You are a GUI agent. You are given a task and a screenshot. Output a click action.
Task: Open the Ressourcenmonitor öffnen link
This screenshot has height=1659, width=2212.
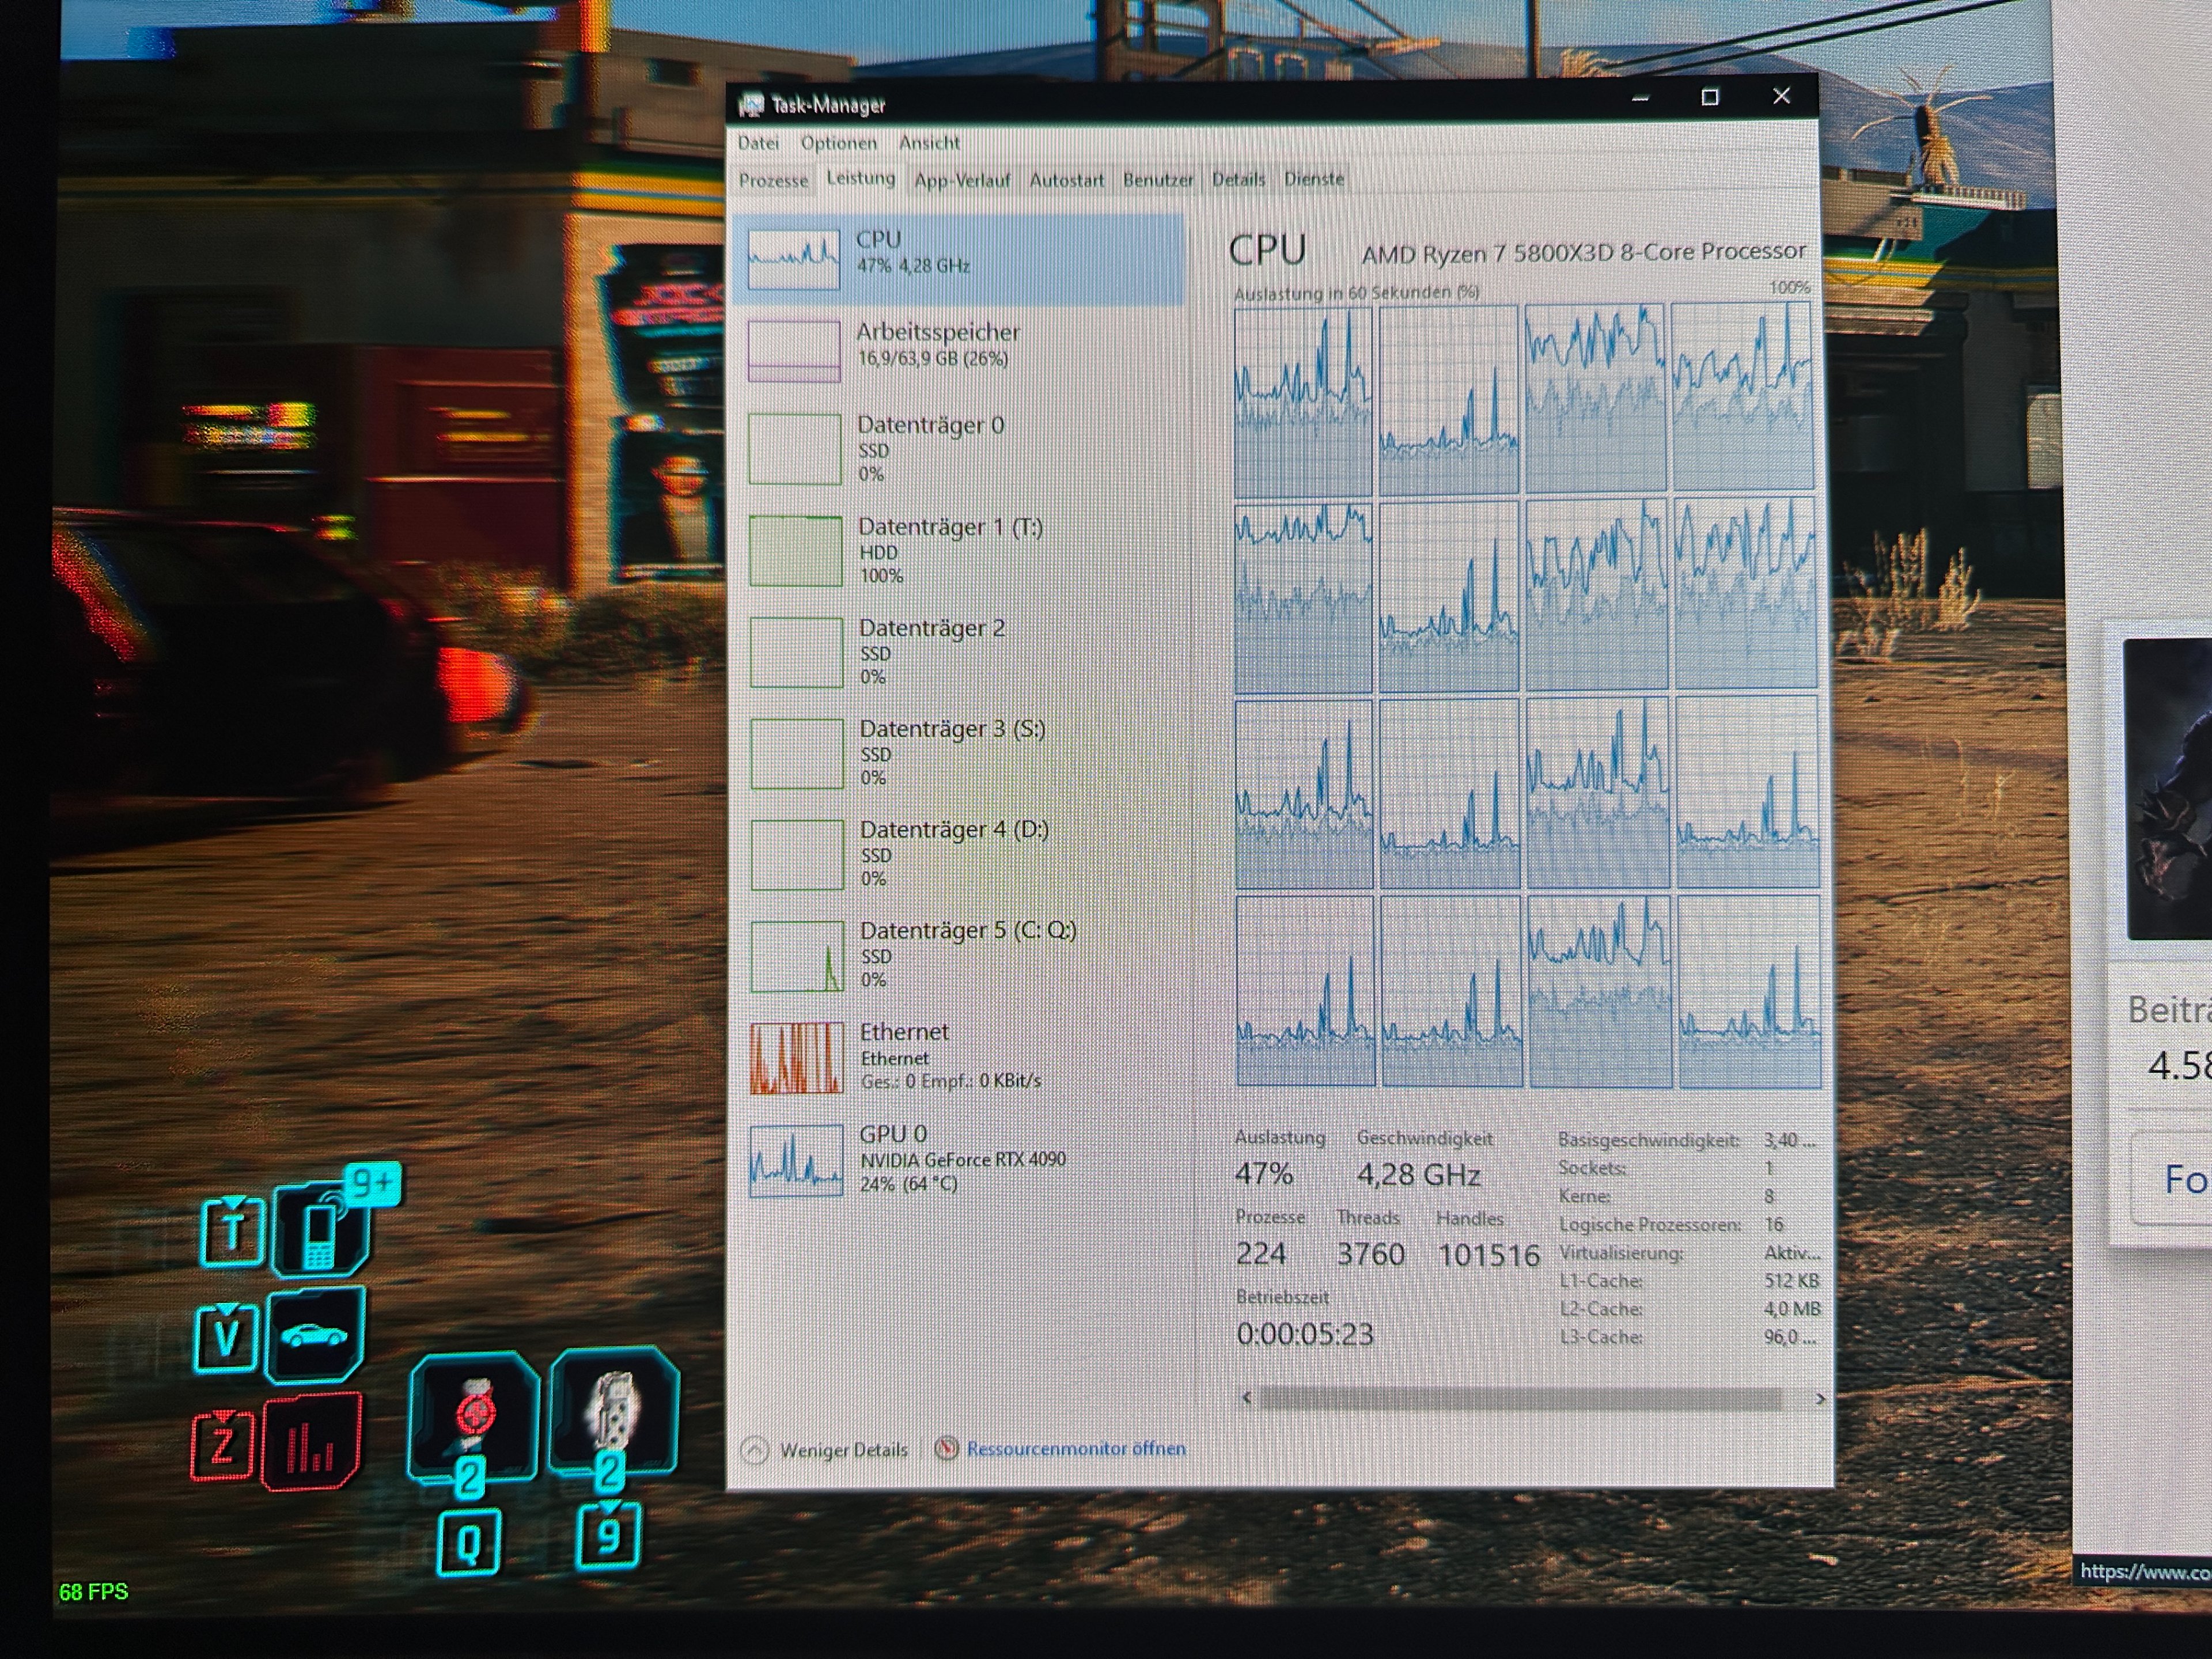1075,1448
